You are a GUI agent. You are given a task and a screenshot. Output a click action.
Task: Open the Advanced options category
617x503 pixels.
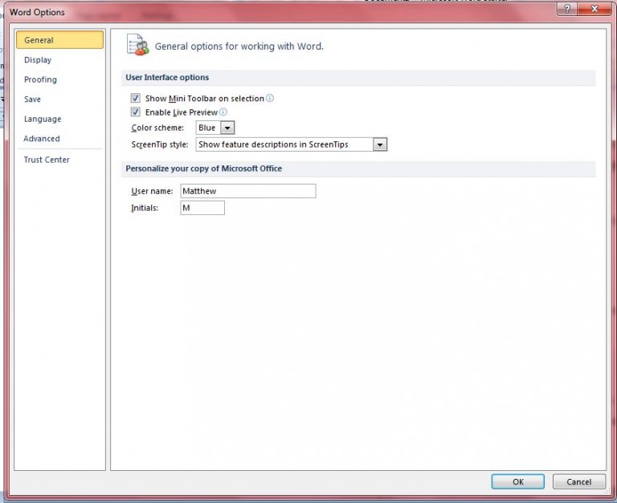(42, 139)
